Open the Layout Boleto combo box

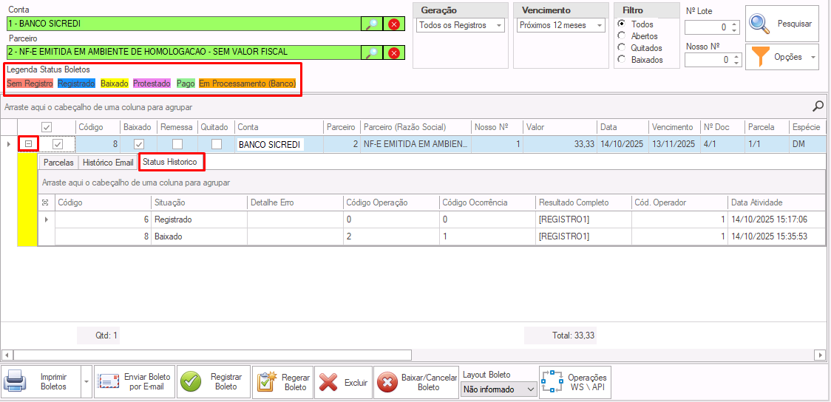[x=499, y=389]
